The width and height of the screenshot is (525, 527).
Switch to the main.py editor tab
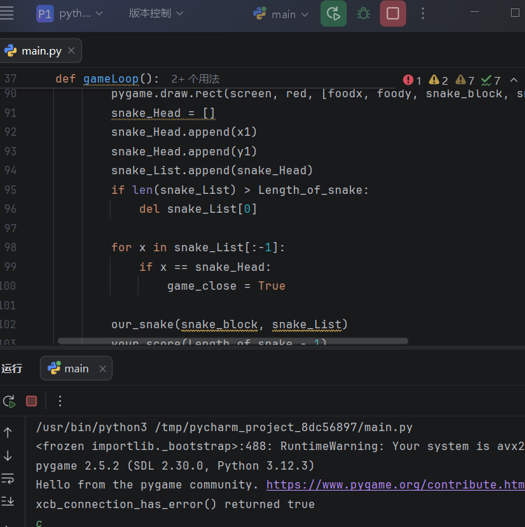[41, 51]
